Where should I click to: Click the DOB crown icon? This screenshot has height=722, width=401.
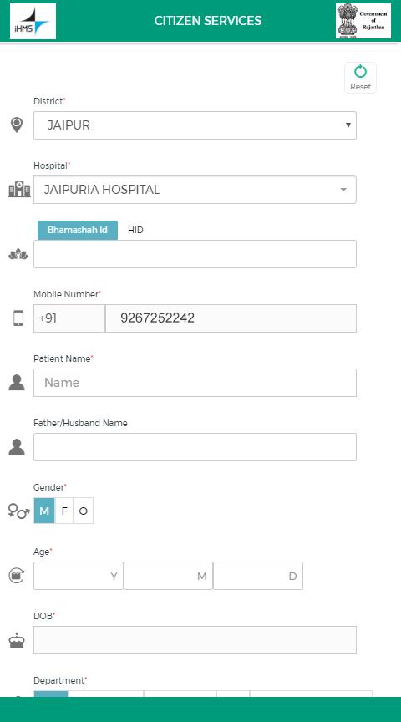[x=17, y=640]
